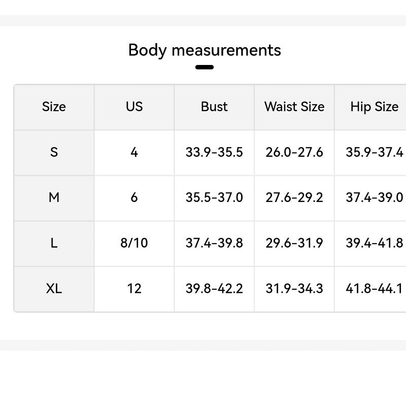Screen dimensions: 406x406
Task: Click the black underline below the heading
Action: [x=204, y=67]
